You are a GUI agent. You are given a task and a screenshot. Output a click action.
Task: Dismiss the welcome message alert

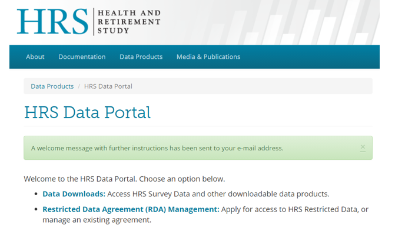click(363, 148)
